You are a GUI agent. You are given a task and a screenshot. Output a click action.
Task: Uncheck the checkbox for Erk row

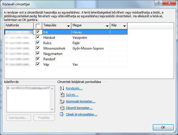(38, 32)
